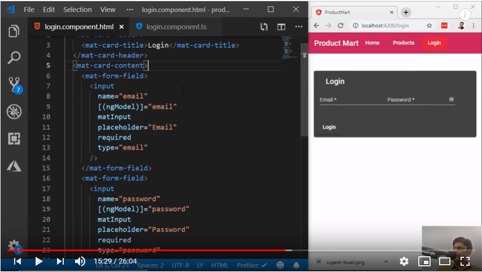The image size is (482, 272).
Task: Open video settings gear menu
Action: pyautogui.click(x=404, y=261)
